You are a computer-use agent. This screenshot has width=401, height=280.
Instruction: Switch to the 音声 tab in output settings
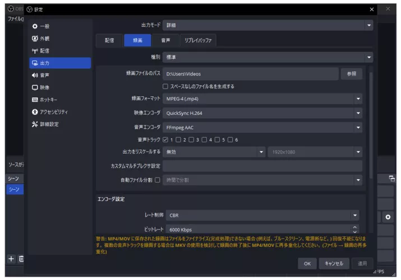(165, 40)
